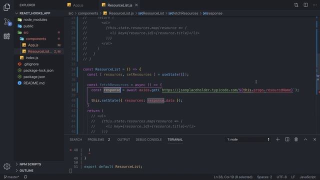Open the Source Control view icon
The height and width of the screenshot is (180, 320).
(7, 22)
